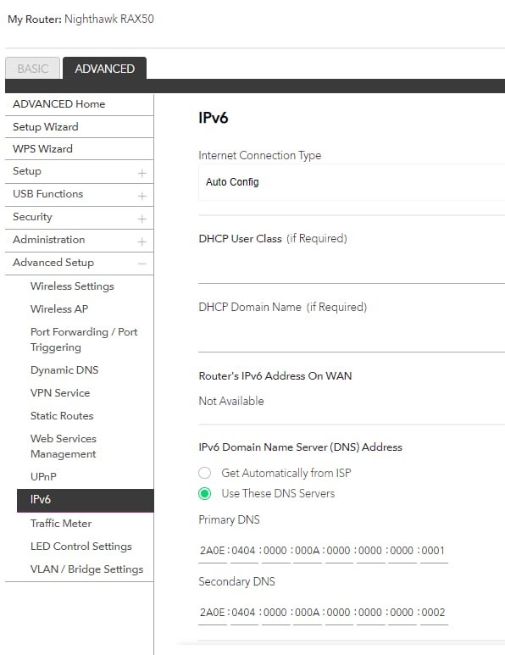Image resolution: width=505 pixels, height=655 pixels.
Task: Go to Wireless Settings
Action: click(x=72, y=286)
